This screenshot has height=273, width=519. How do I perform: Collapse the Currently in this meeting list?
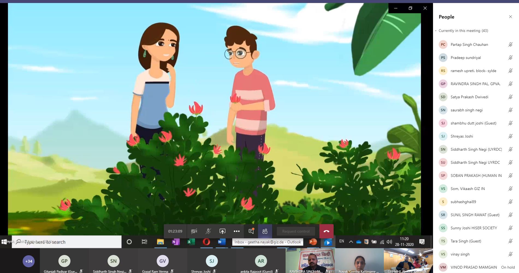coord(436,31)
